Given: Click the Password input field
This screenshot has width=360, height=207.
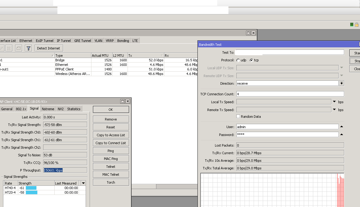Looking at the screenshot, I should coord(287,134).
